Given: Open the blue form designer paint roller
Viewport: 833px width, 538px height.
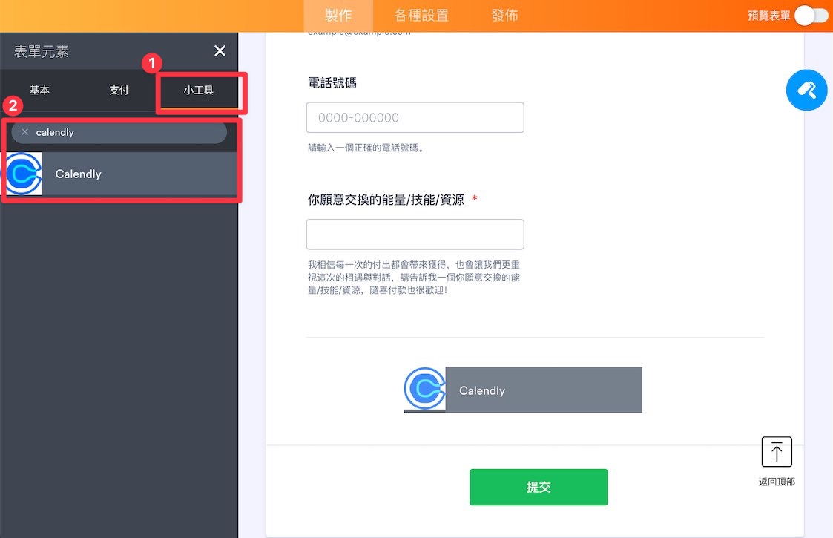Looking at the screenshot, I should point(806,90).
